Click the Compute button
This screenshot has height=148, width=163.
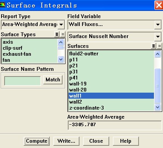(x=37, y=141)
